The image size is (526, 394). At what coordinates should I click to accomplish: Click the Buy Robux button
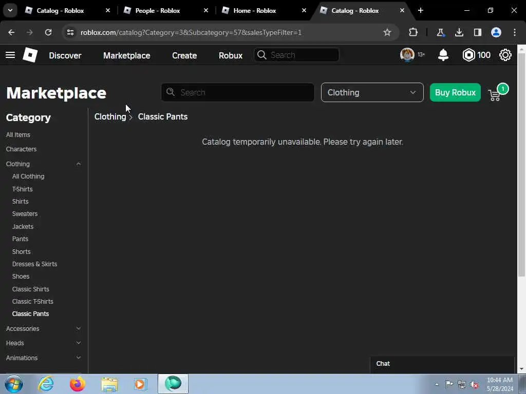pyautogui.click(x=455, y=92)
